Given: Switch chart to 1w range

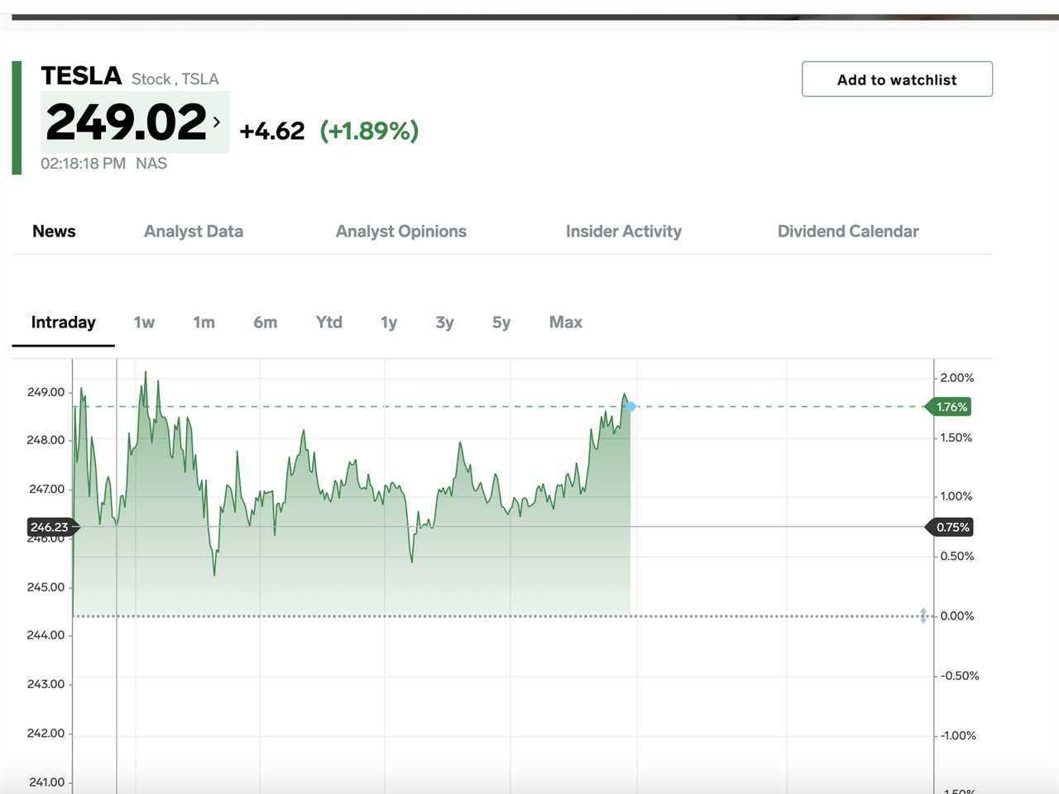Looking at the screenshot, I should tap(144, 323).
